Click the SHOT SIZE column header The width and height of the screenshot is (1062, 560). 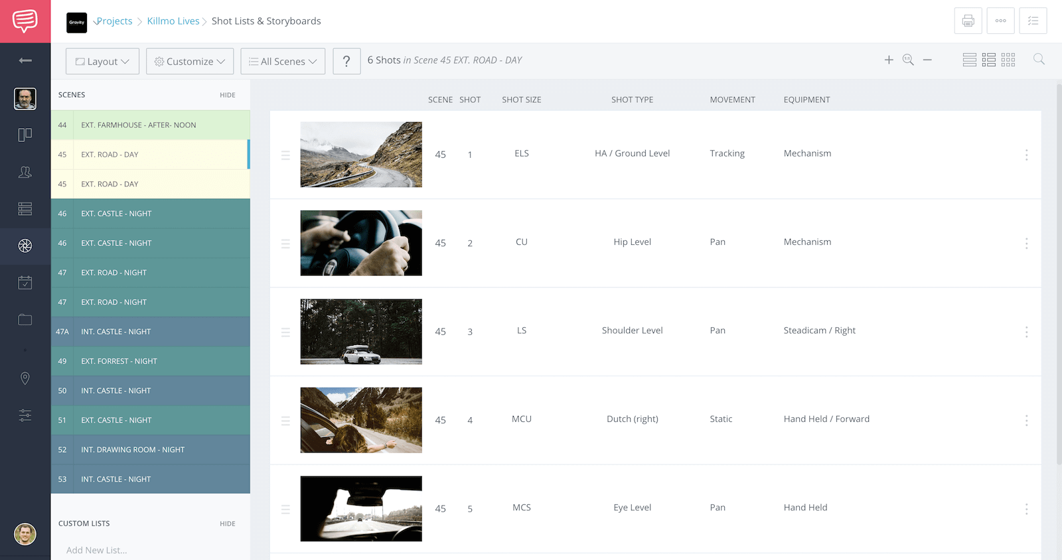point(522,100)
